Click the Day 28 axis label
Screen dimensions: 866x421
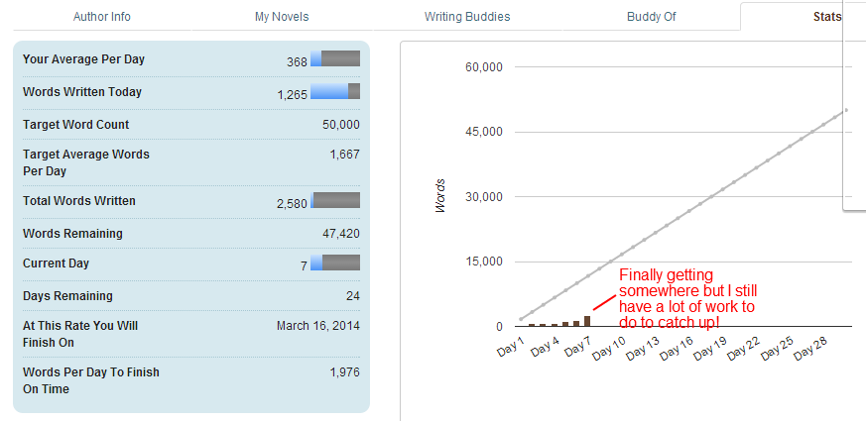[x=810, y=349]
